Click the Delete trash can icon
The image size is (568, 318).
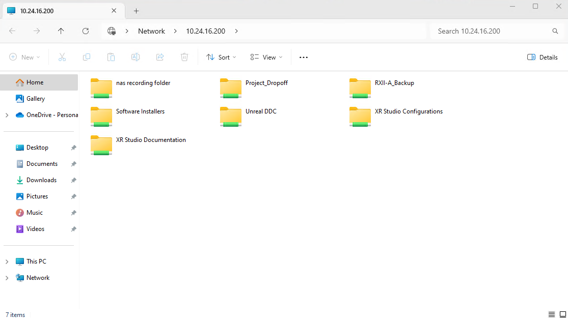(184, 57)
